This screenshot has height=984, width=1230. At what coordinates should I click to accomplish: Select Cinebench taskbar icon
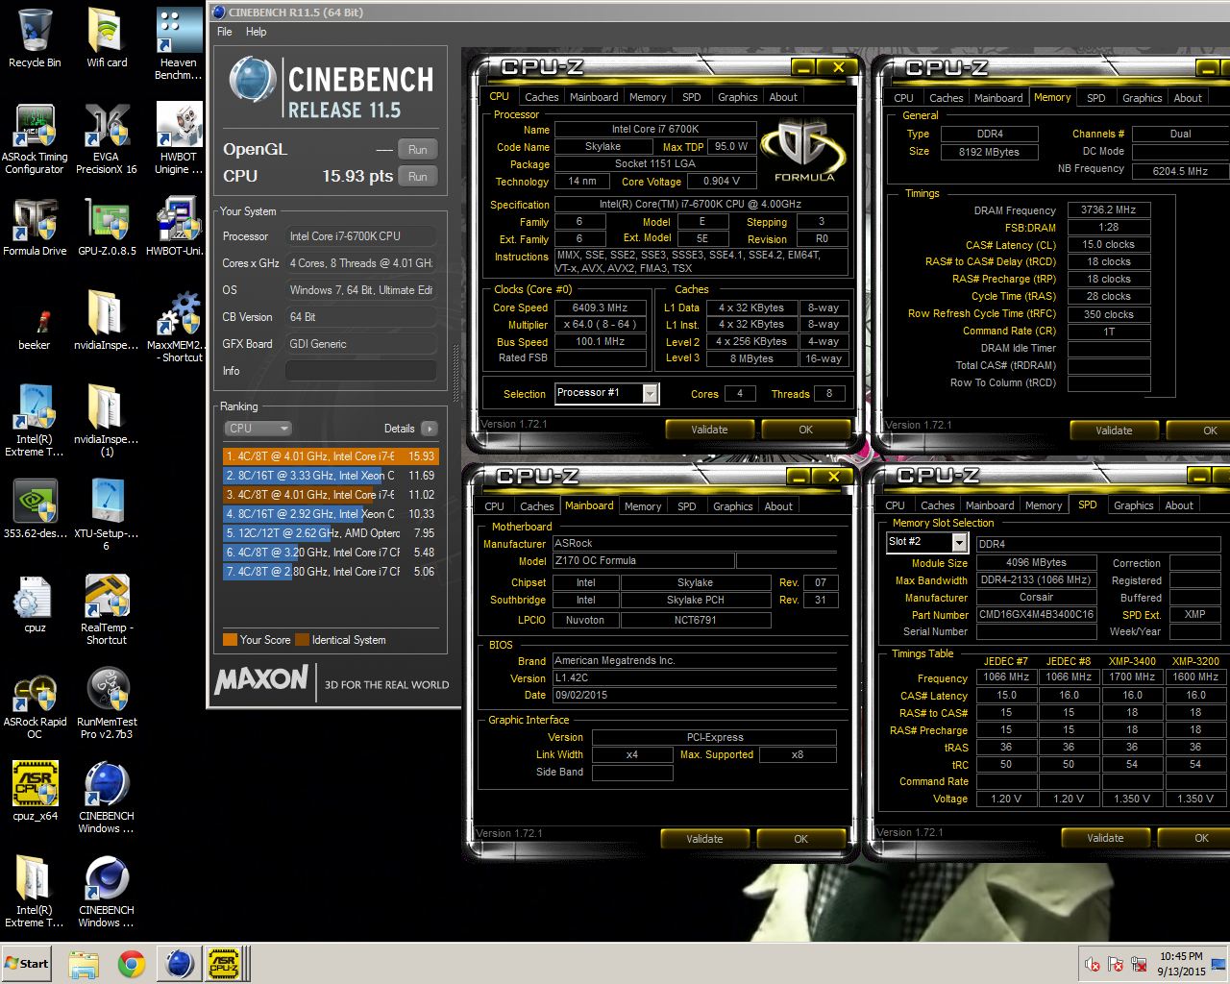pyautogui.click(x=179, y=963)
